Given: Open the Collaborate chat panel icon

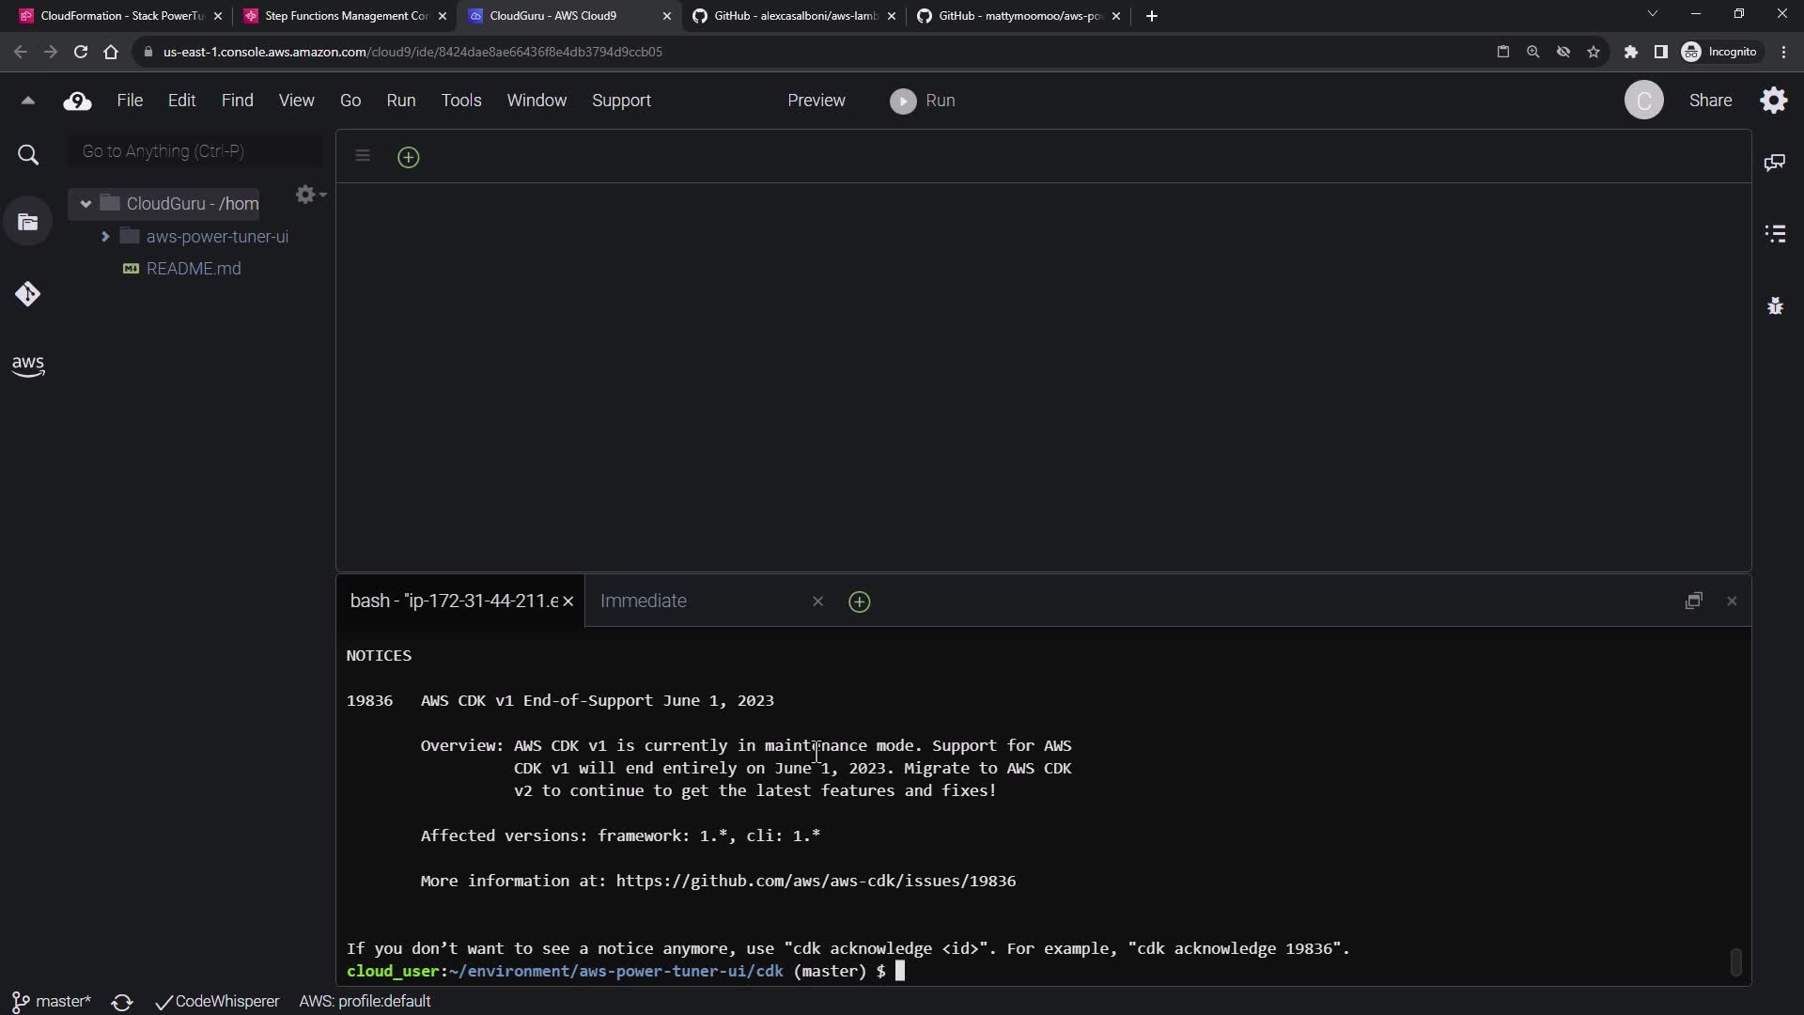Looking at the screenshot, I should pos(1774,163).
